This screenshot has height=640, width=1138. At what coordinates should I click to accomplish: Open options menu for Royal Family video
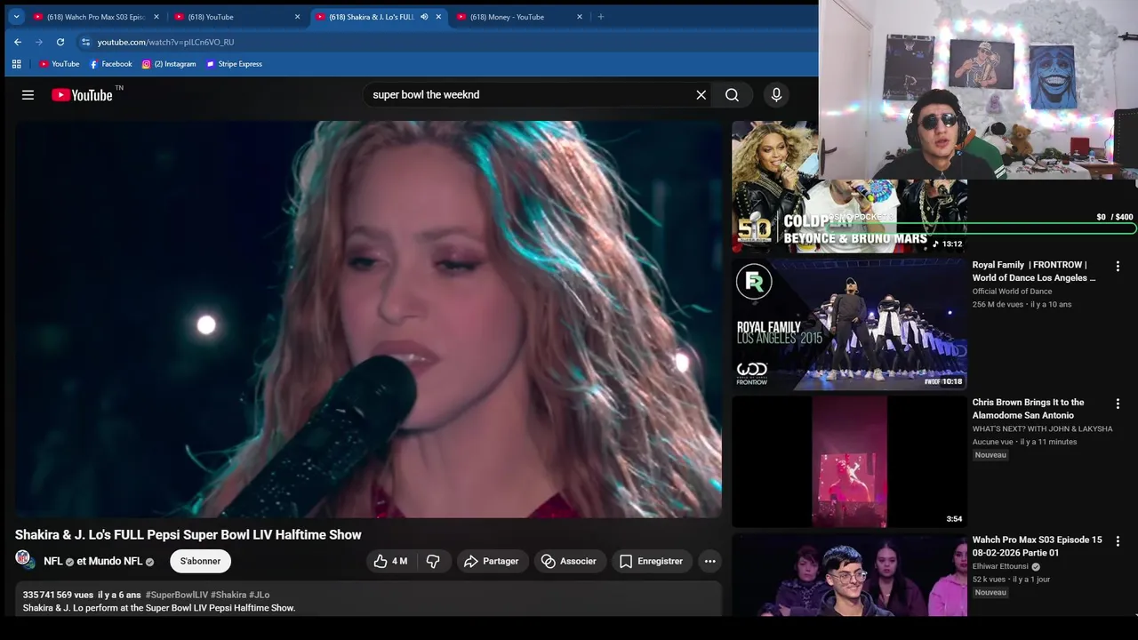pyautogui.click(x=1118, y=266)
